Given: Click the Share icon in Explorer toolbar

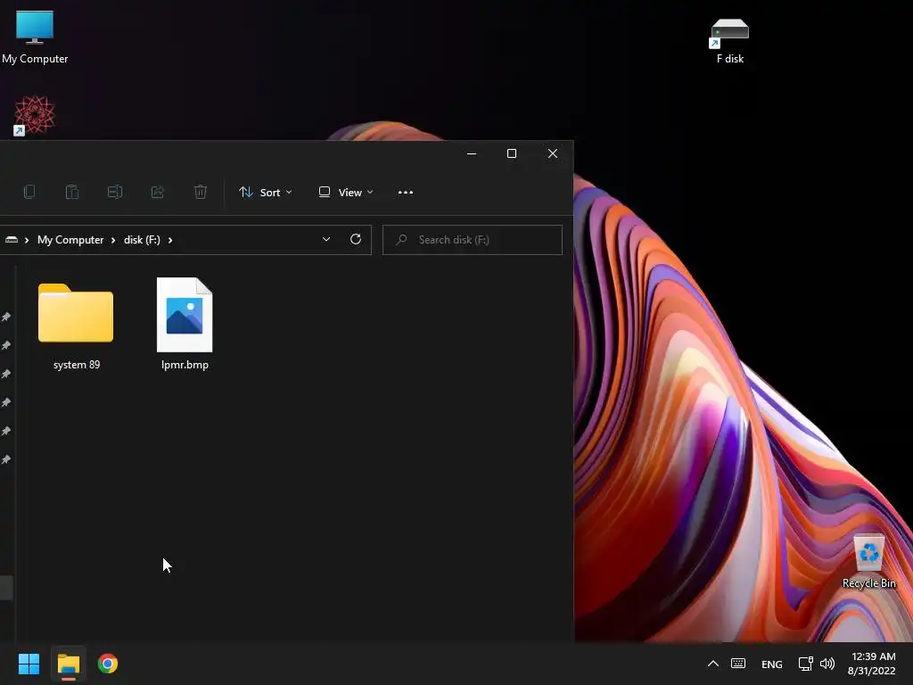Looking at the screenshot, I should point(157,192).
